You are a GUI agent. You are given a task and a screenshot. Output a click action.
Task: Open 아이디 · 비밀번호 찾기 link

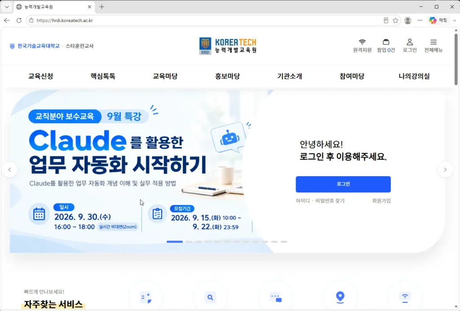(320, 201)
